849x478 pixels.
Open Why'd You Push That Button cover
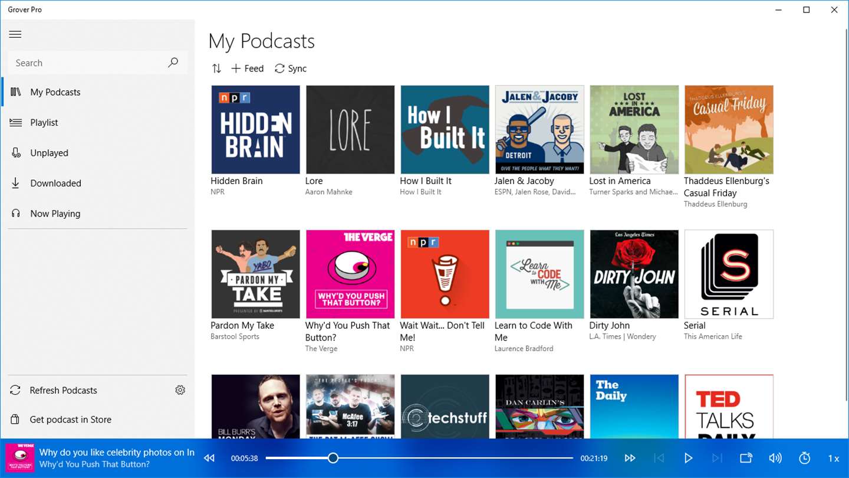coord(350,274)
